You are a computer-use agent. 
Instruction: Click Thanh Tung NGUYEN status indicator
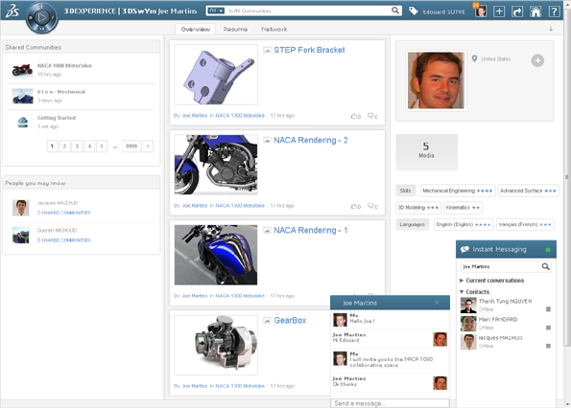coord(548,309)
